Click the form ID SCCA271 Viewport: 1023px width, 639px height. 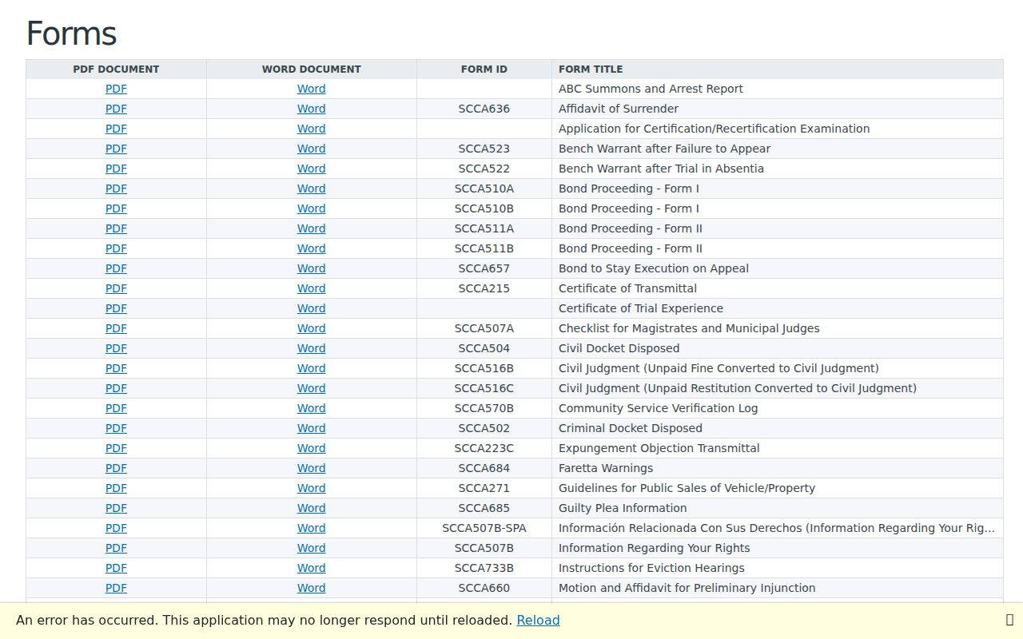point(484,488)
